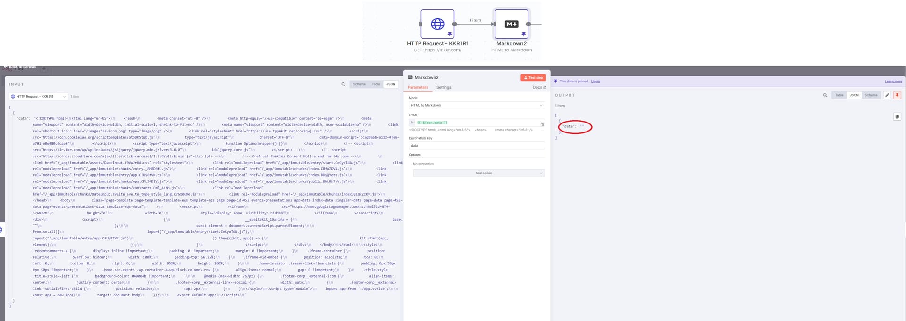906x321 pixels.
Task: Click the Markdown2 node label on canvas
Action: click(x=512, y=43)
